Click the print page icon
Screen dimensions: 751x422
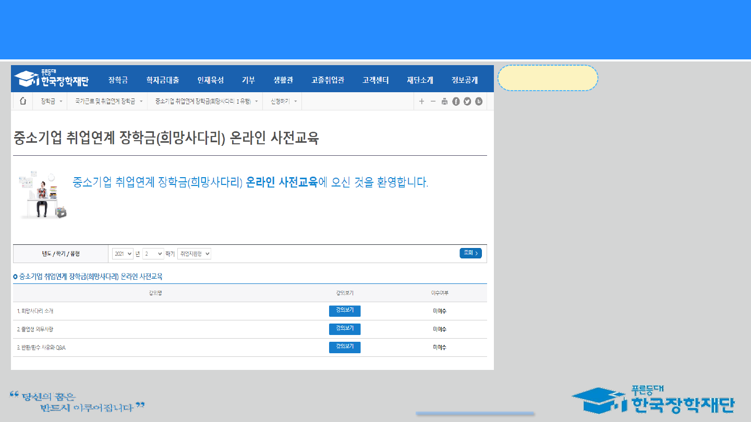[x=444, y=102]
